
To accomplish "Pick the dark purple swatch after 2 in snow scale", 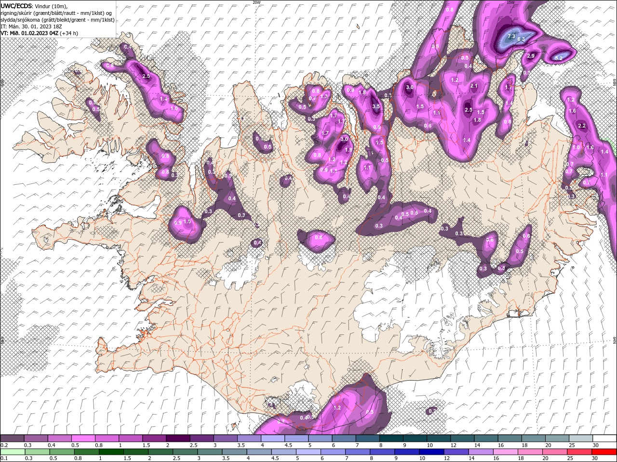I will pos(178,438).
